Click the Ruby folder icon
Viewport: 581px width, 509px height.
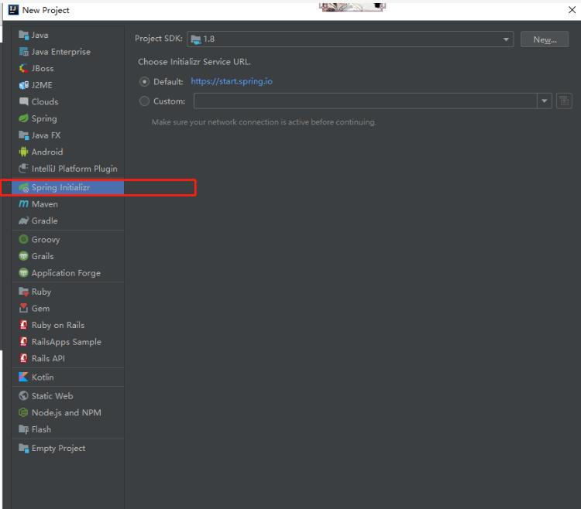pos(24,292)
